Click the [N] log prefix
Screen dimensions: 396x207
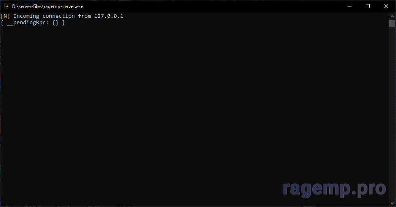[5, 16]
